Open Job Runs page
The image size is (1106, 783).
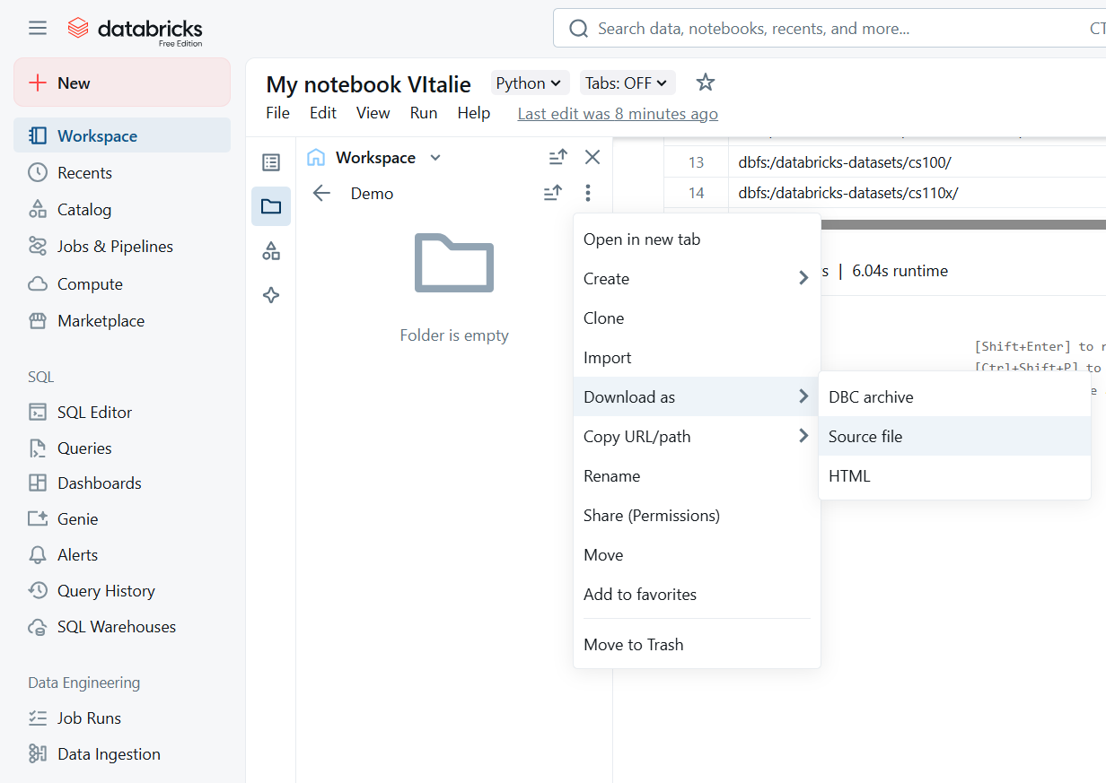[x=122, y=718]
